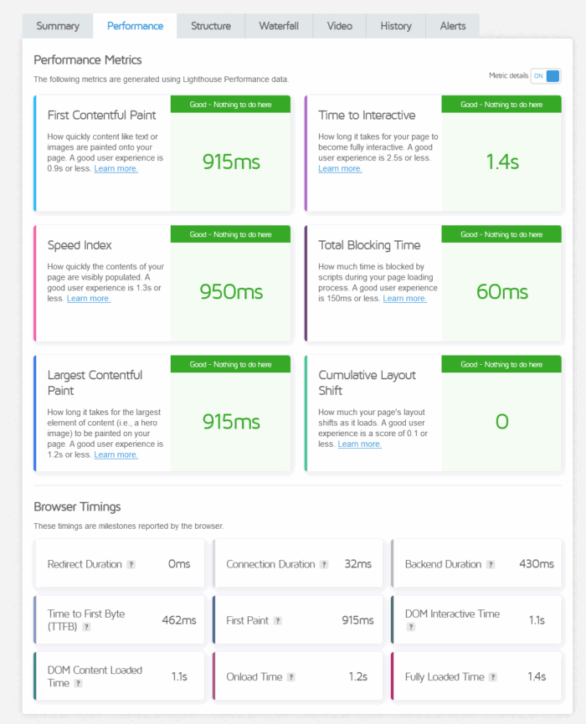Open Learn more under Time to Interactive
586x724 pixels.
339,168
